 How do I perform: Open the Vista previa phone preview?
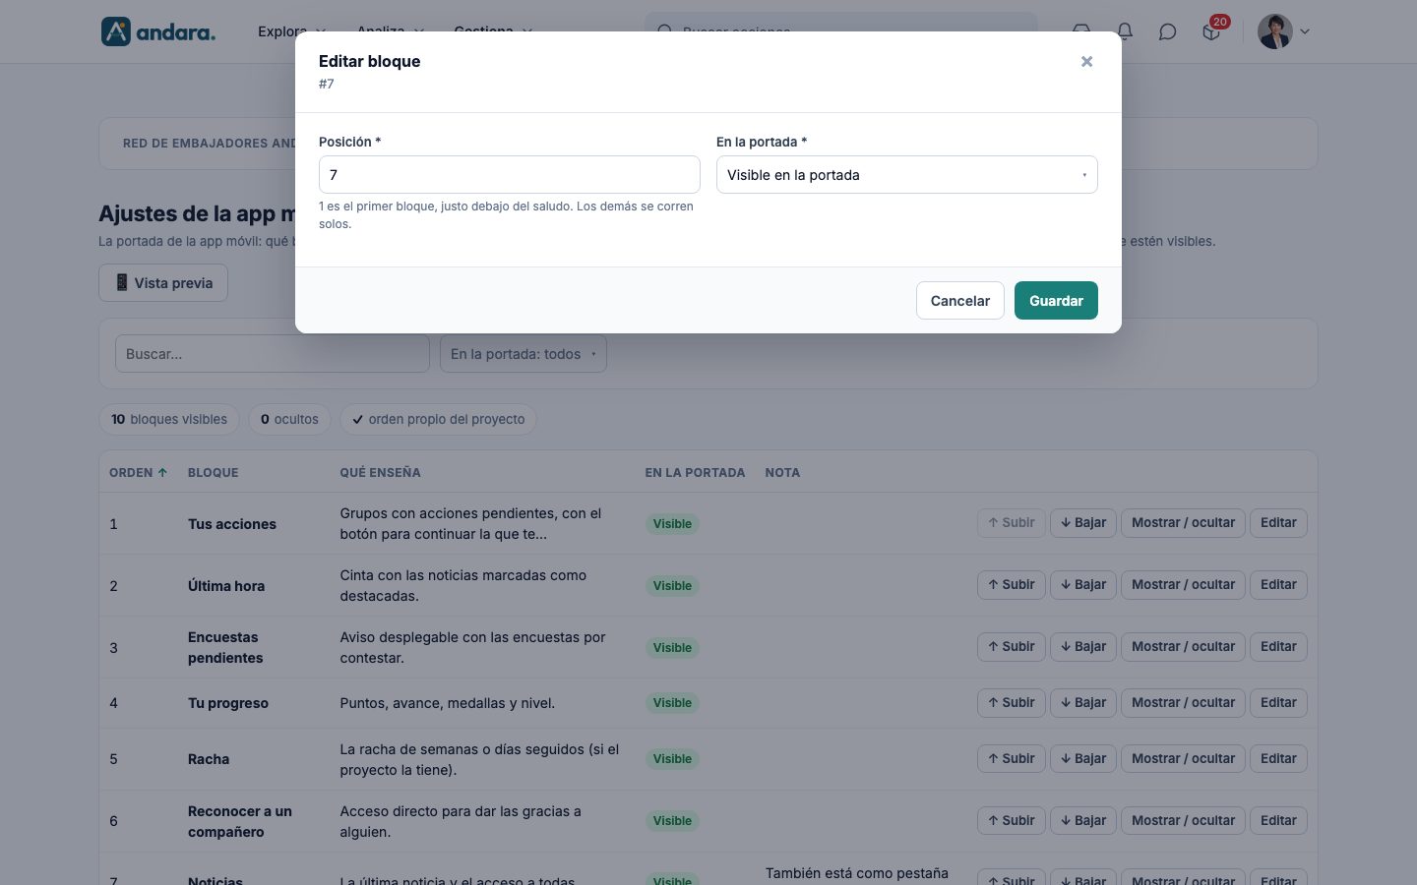click(163, 283)
